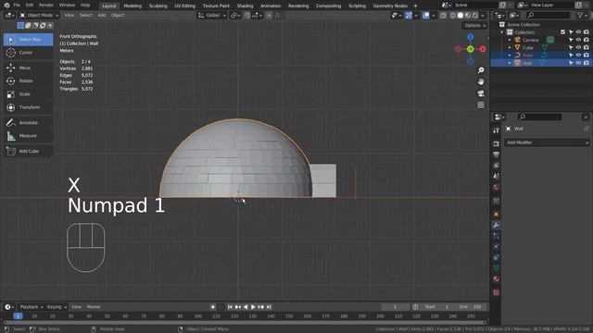Activate the Rotate tool
This screenshot has height=333, width=593.
[x=29, y=81]
